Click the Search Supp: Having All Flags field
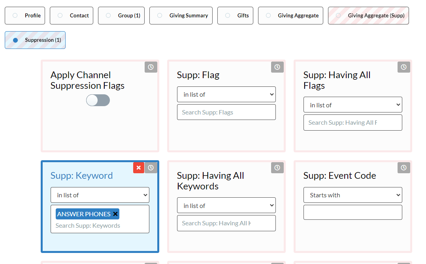 352,123
